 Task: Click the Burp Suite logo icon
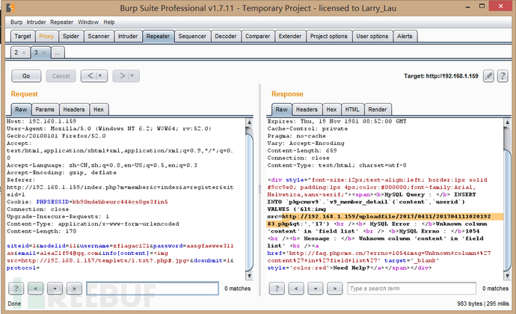(x=10, y=7)
